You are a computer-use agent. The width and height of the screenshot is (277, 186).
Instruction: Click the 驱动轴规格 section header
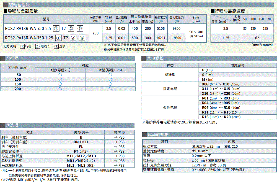209,135
